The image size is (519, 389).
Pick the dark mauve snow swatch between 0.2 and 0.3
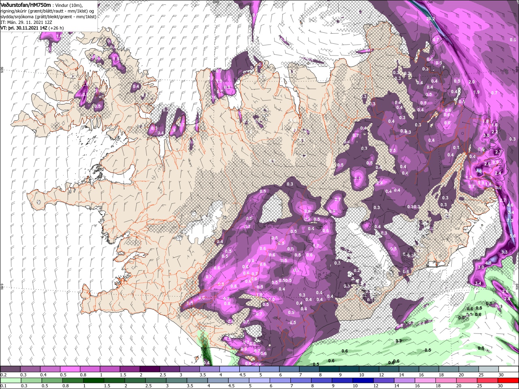click(10, 369)
